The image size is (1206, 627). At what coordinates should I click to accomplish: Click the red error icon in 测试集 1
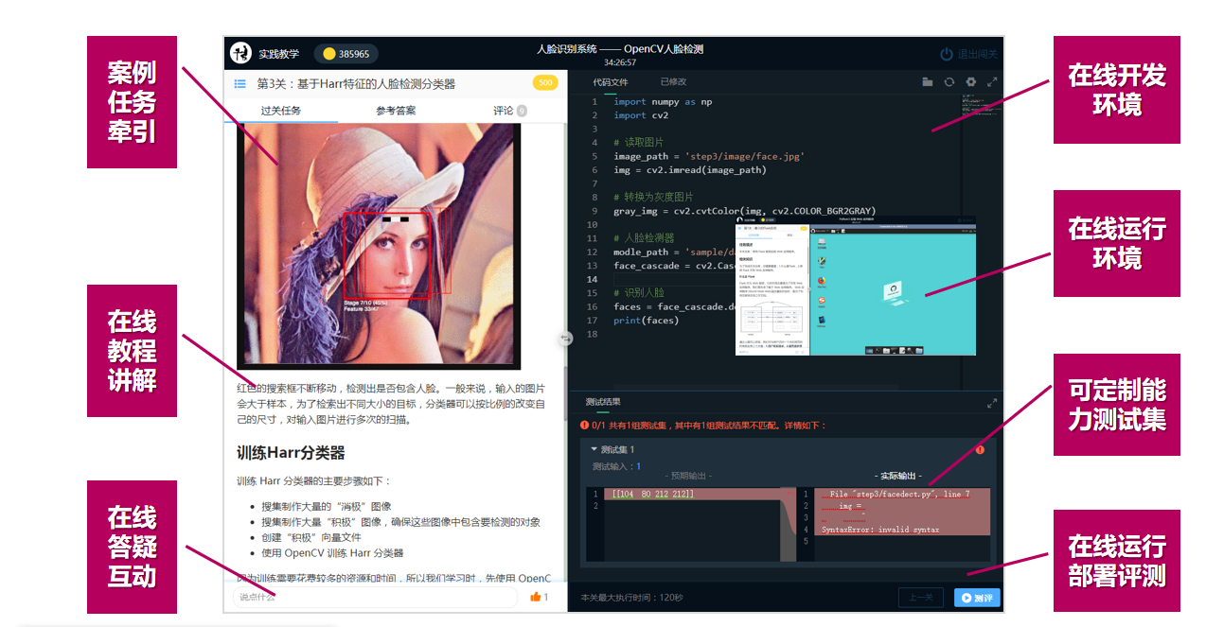pos(980,449)
